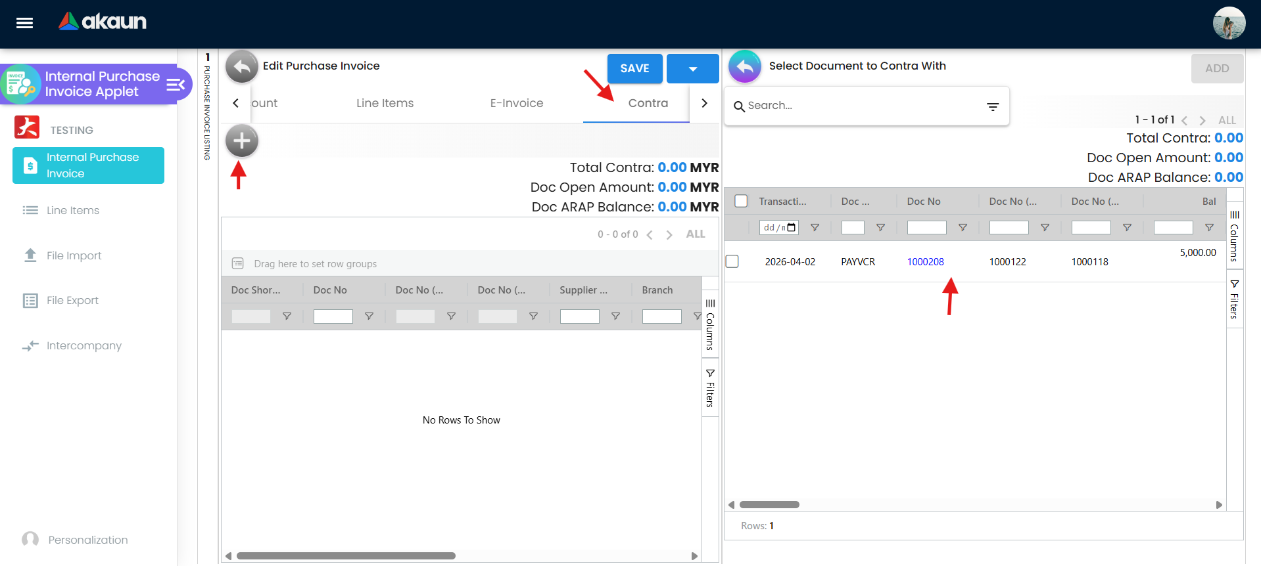Click ALL in the left grid pagination
The image size is (1261, 566).
pyautogui.click(x=696, y=234)
